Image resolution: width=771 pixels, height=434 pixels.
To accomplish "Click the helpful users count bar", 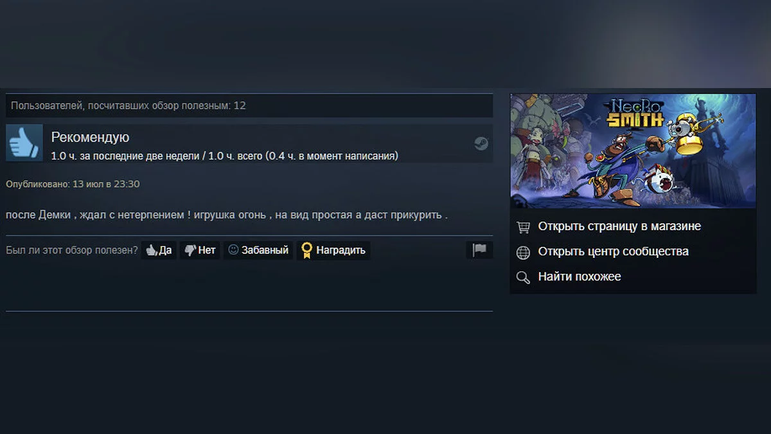I will coord(249,105).
